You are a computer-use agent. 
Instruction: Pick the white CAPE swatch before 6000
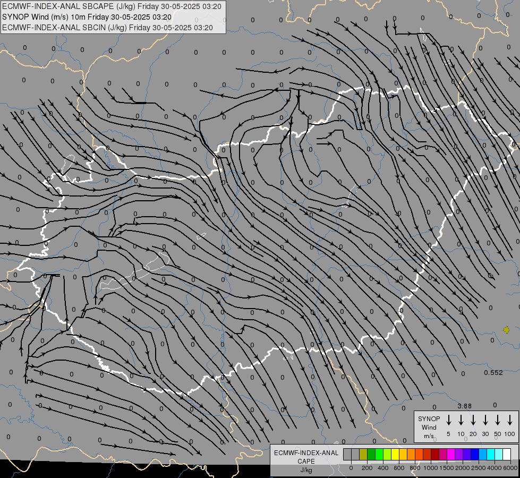[x=507, y=454]
